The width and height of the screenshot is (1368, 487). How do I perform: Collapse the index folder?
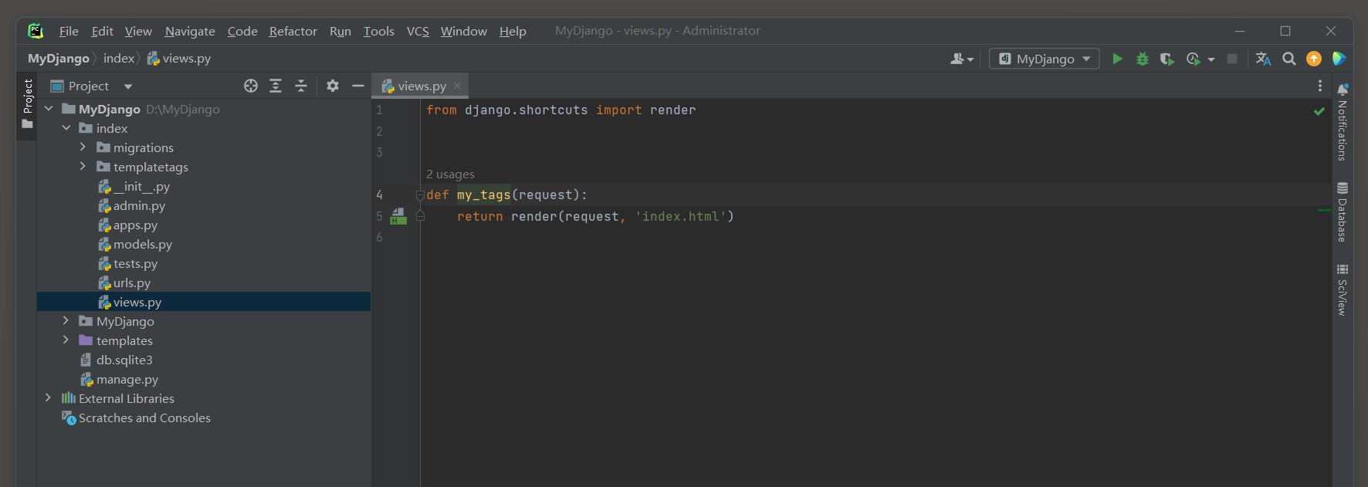66,128
